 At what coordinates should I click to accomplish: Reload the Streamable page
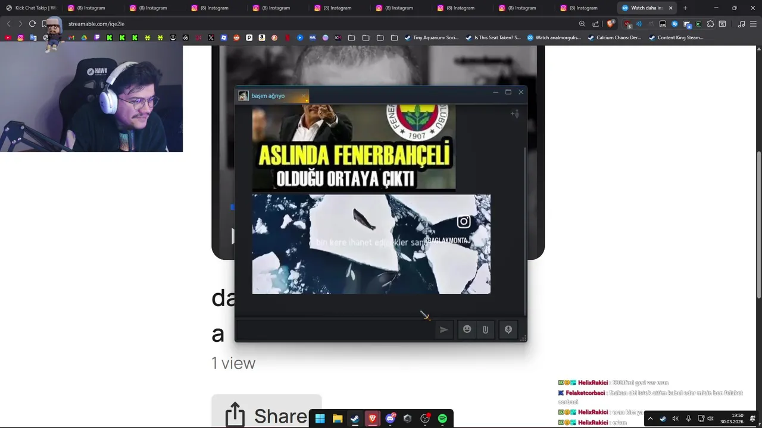pyautogui.click(x=32, y=24)
